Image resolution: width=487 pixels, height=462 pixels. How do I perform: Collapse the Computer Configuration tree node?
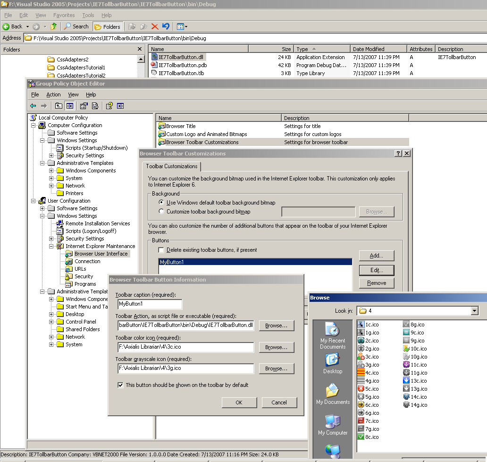click(x=33, y=125)
